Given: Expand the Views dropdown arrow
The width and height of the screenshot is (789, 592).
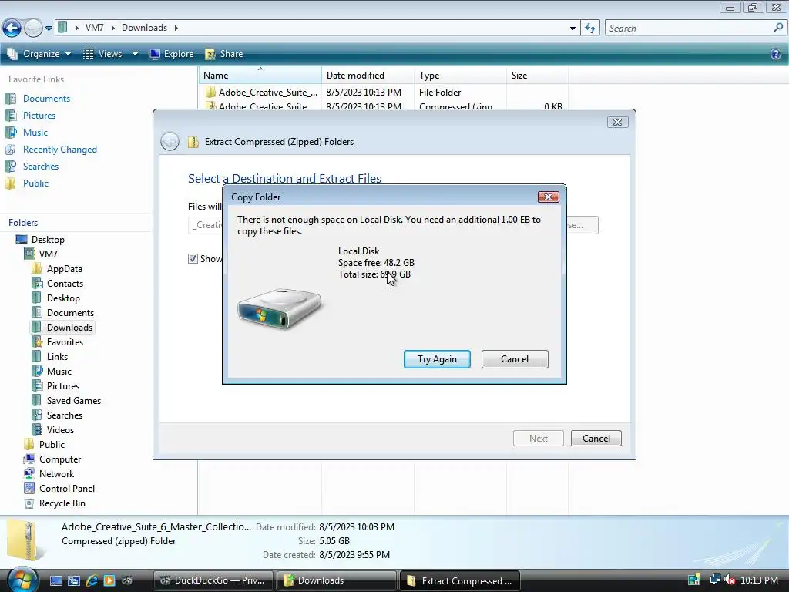Looking at the screenshot, I should tap(135, 54).
